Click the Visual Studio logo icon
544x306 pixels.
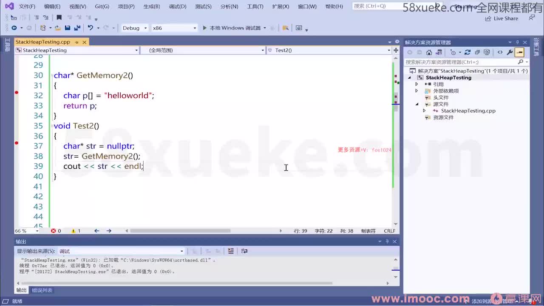pyautogui.click(x=9, y=6)
